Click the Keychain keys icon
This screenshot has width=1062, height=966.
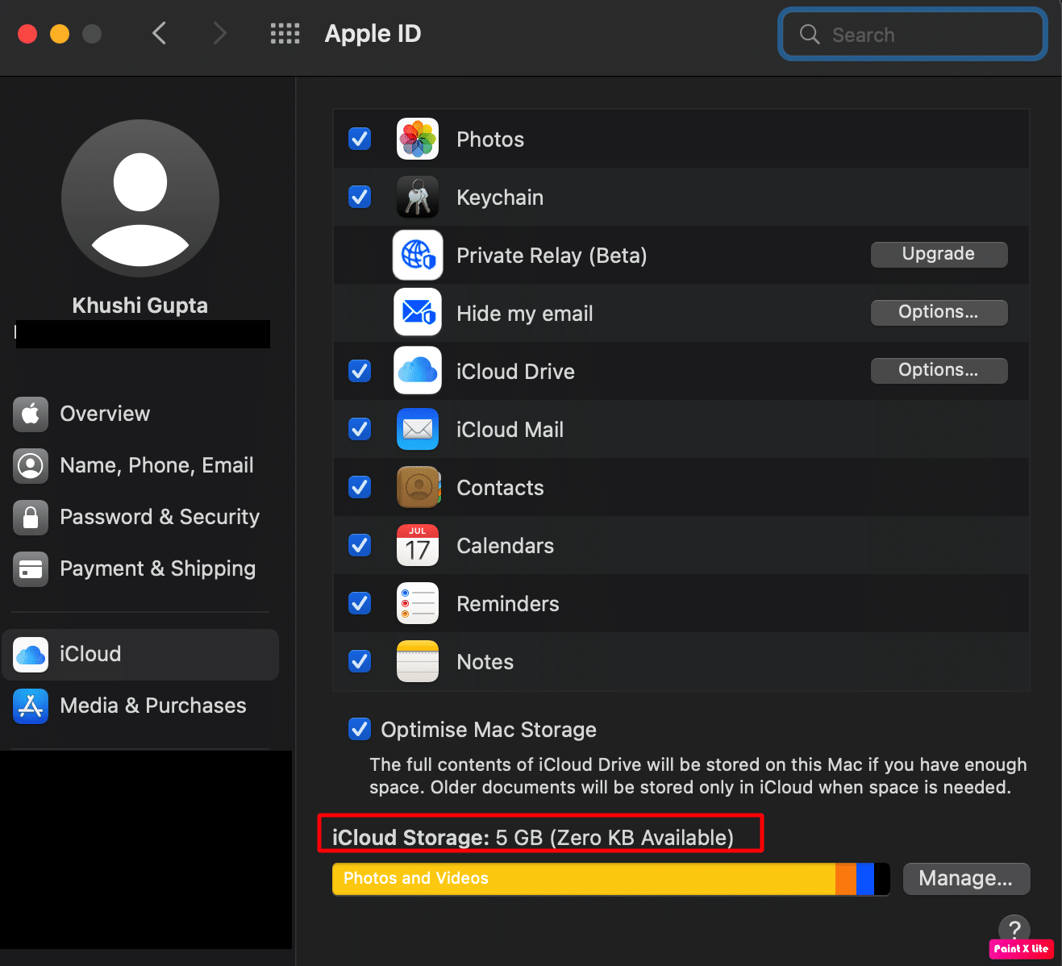tap(418, 197)
